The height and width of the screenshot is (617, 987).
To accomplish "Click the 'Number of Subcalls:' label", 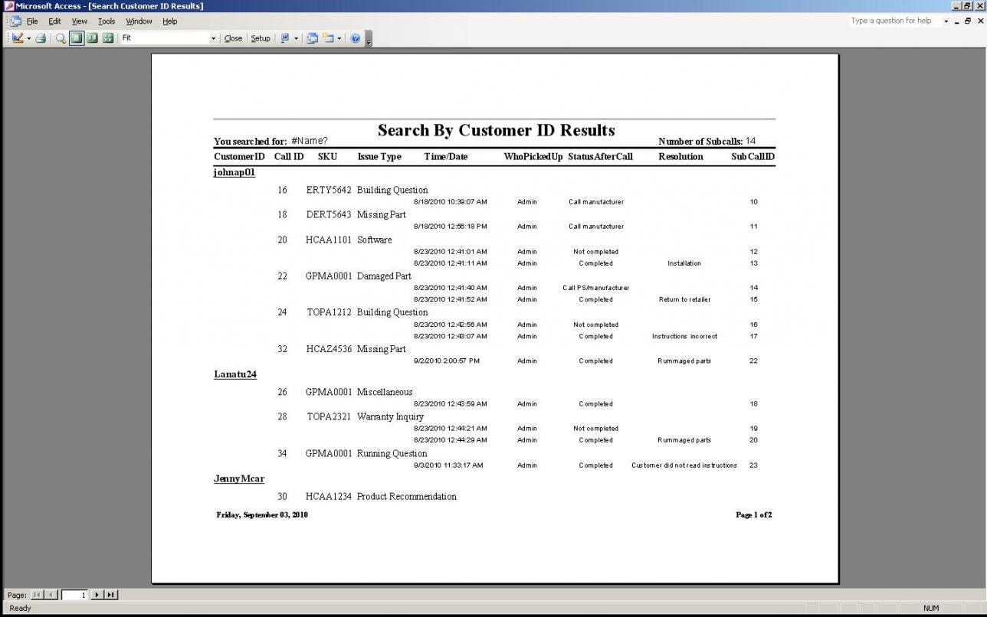I will [x=700, y=142].
